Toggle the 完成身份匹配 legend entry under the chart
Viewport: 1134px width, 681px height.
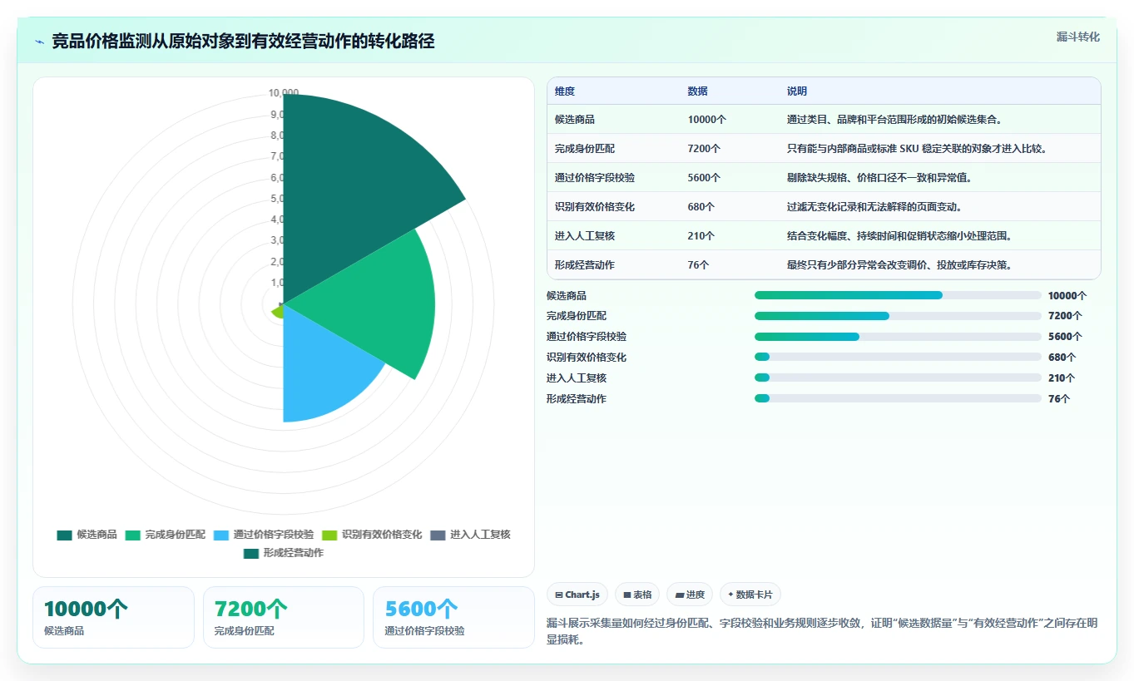pos(165,535)
